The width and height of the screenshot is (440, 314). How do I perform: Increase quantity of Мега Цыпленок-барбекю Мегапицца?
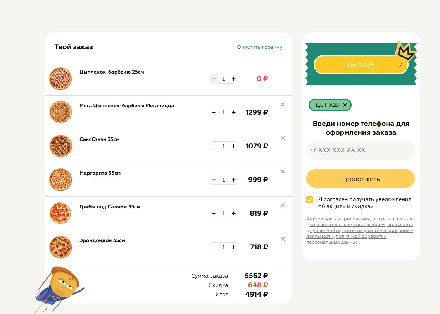[233, 112]
